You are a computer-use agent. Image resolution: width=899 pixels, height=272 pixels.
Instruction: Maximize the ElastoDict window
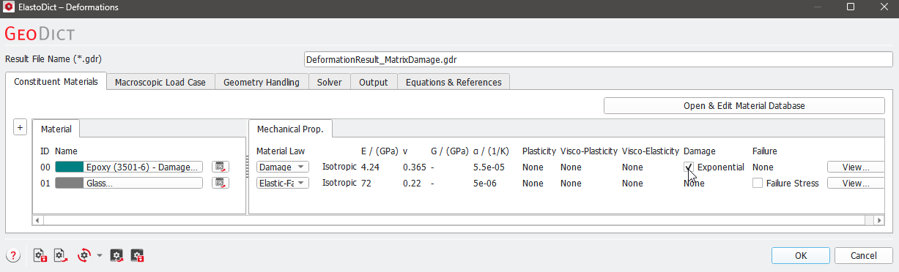coord(851,7)
